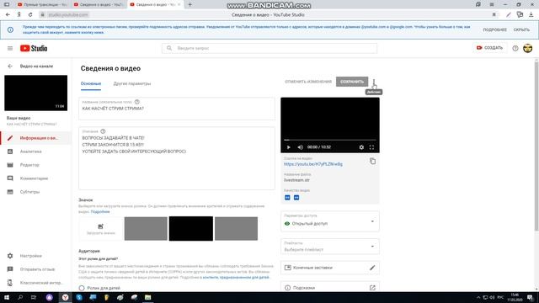Open the cards 'Подсказки' external icon
539x303 pixels.
(x=372, y=288)
